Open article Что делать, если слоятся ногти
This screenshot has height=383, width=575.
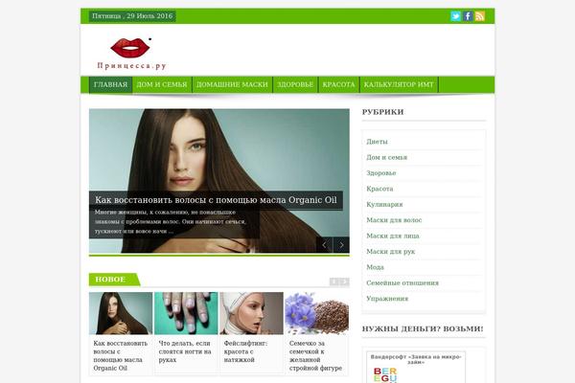185,351
